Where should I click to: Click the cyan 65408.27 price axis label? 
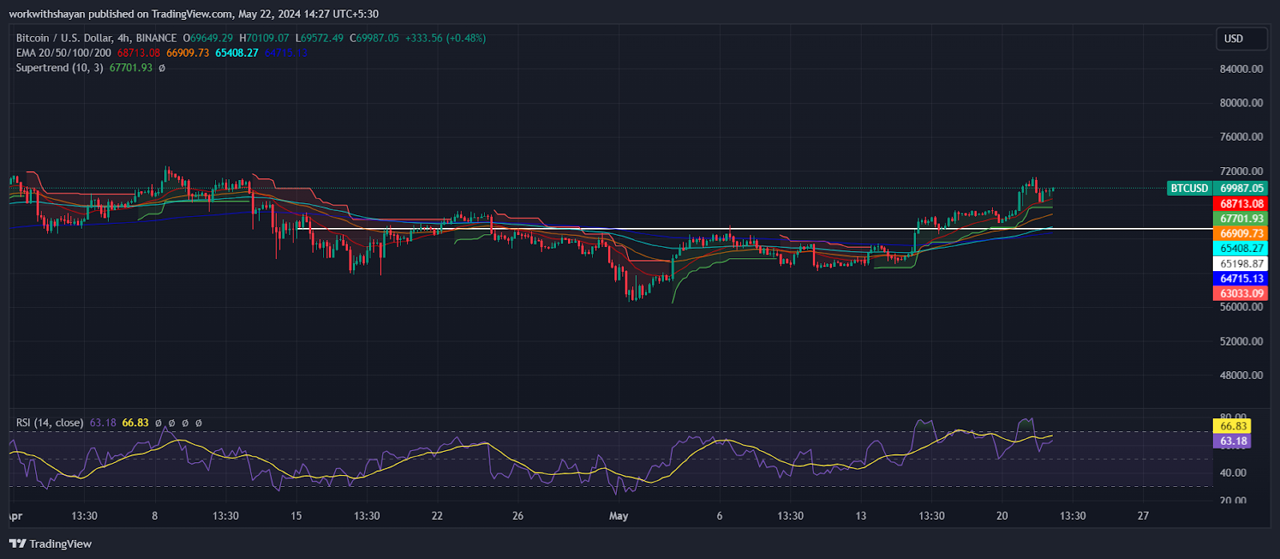pyautogui.click(x=1241, y=249)
